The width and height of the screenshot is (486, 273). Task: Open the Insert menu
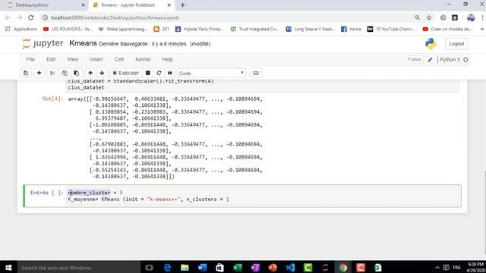(96, 59)
